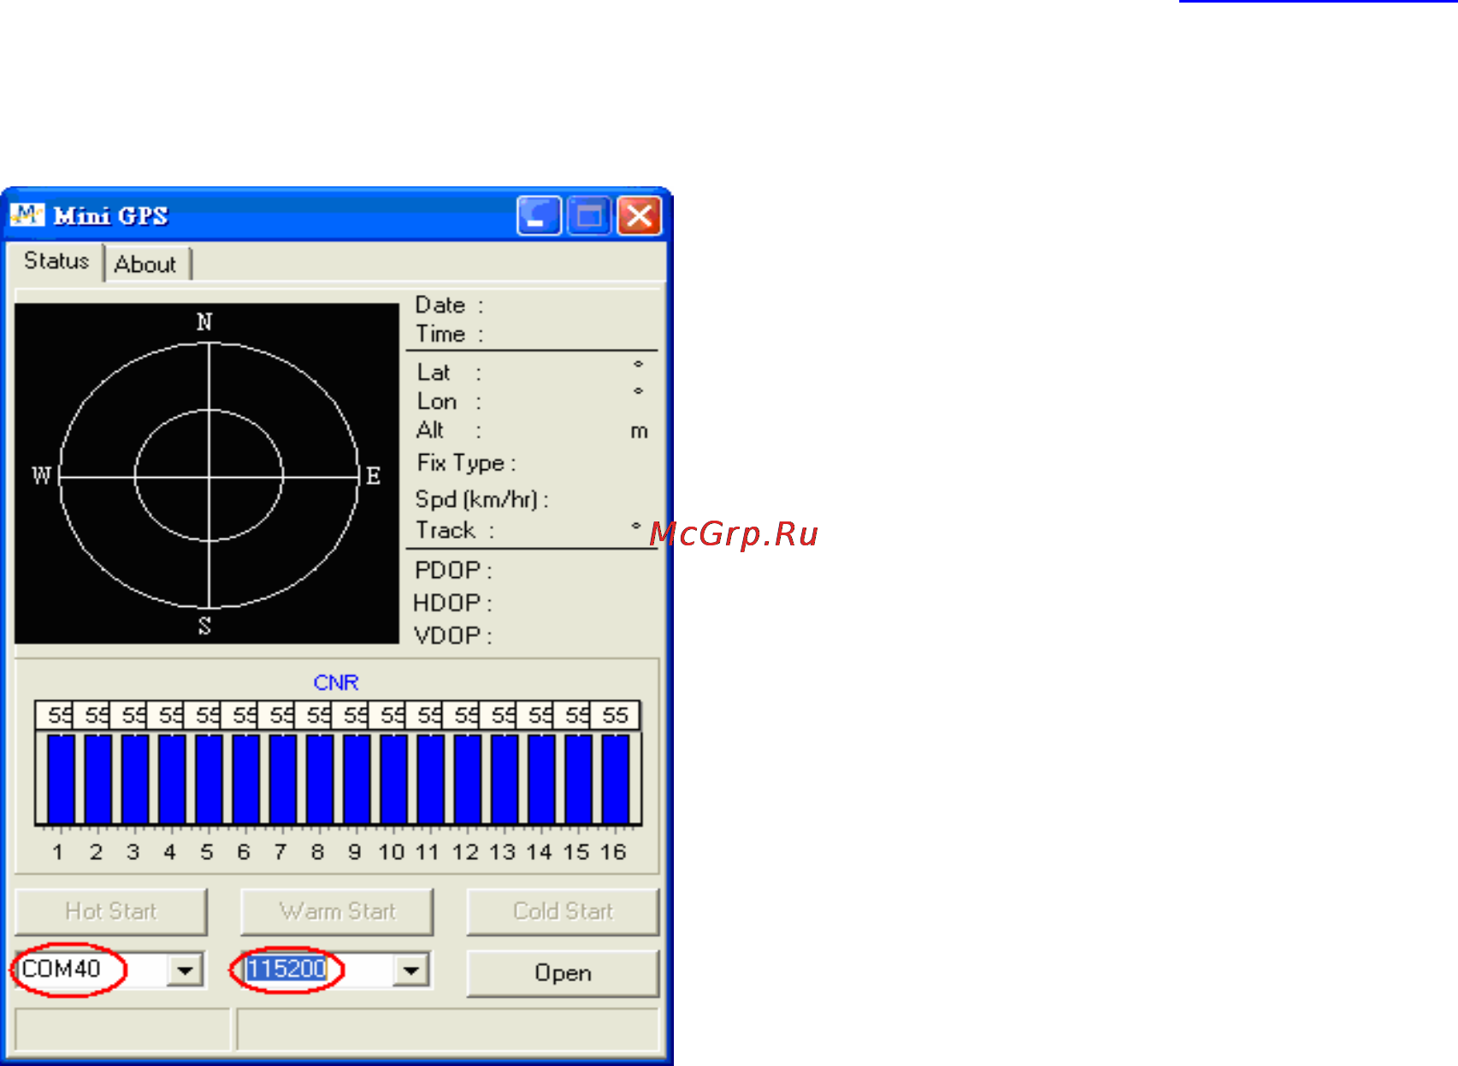
Task: Select the Status tab
Action: coord(56,261)
